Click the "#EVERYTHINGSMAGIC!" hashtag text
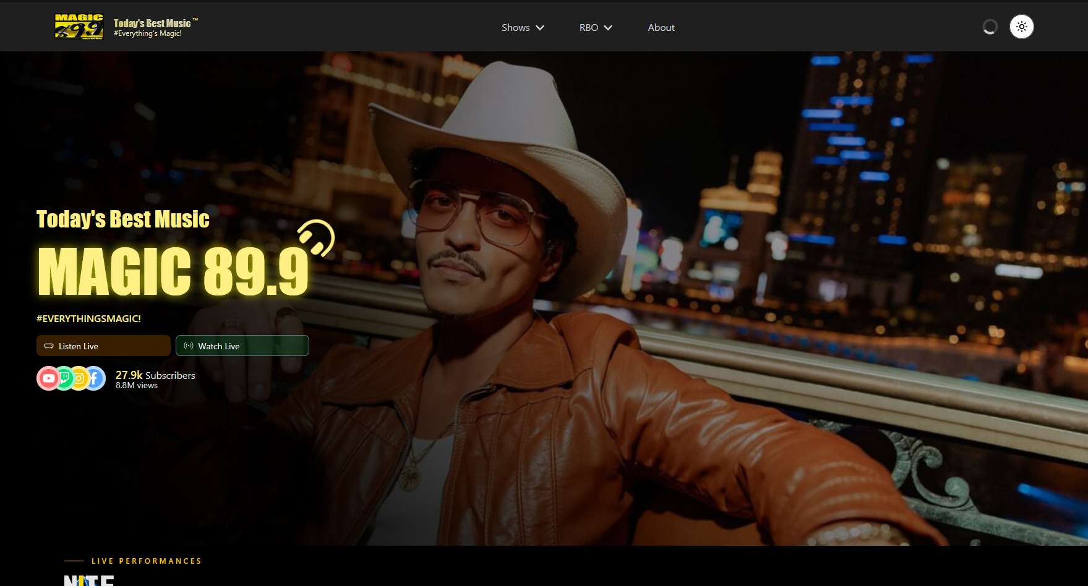Image resolution: width=1088 pixels, height=586 pixels. tap(88, 318)
